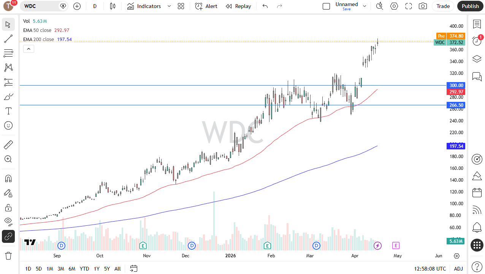
Task: Select the cursor arrow tool
Action: [8, 25]
